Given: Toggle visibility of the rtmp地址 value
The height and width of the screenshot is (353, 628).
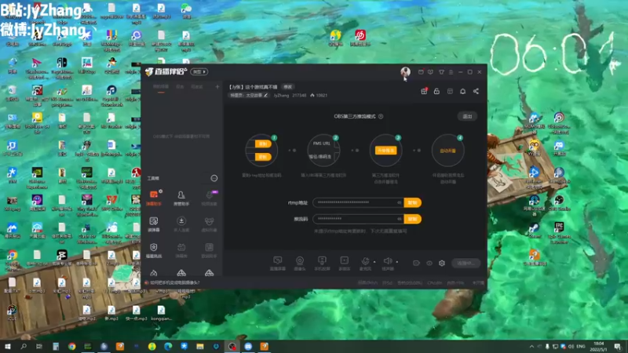Looking at the screenshot, I should 400,202.
